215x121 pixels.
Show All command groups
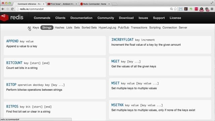click(29, 28)
